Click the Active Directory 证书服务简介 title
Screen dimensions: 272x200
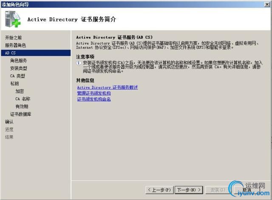point(72,19)
